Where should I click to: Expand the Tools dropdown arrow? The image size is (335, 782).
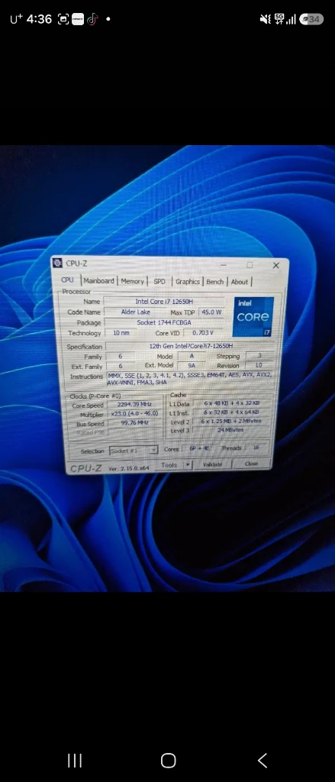[188, 464]
